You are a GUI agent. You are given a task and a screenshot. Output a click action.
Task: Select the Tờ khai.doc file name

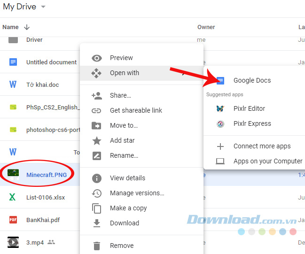(x=43, y=85)
